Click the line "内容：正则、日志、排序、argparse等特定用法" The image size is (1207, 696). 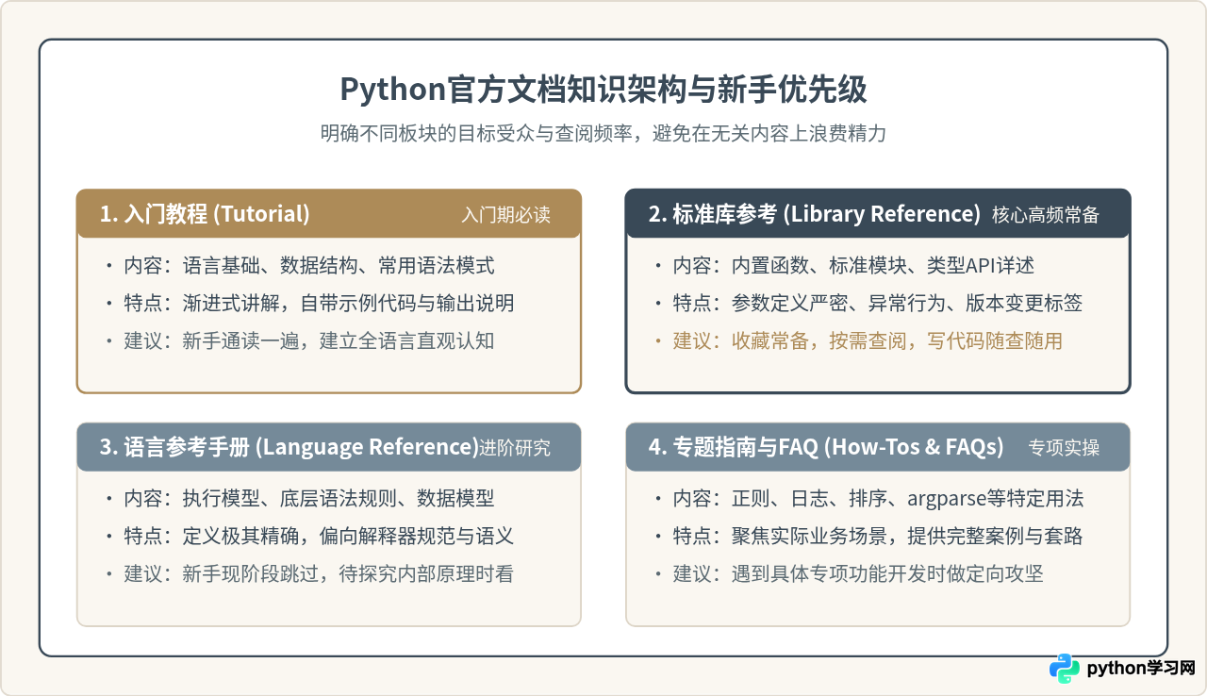pos(878,499)
